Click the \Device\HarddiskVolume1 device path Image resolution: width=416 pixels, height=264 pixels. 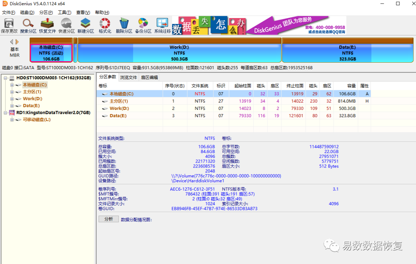198,181
